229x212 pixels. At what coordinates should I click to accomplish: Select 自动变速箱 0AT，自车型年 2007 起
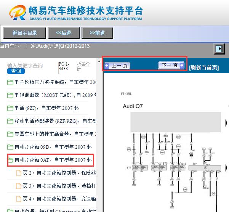[x=53, y=160]
